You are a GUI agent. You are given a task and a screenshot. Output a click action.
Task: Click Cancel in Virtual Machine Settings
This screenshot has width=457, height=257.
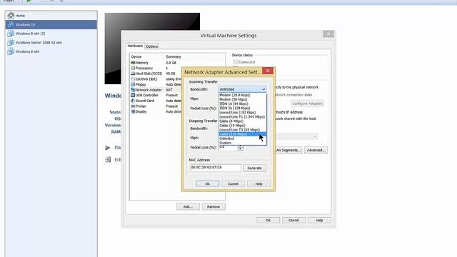click(x=293, y=221)
